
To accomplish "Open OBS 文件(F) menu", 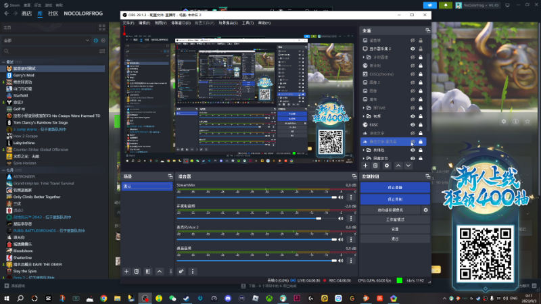I will pyautogui.click(x=128, y=23).
